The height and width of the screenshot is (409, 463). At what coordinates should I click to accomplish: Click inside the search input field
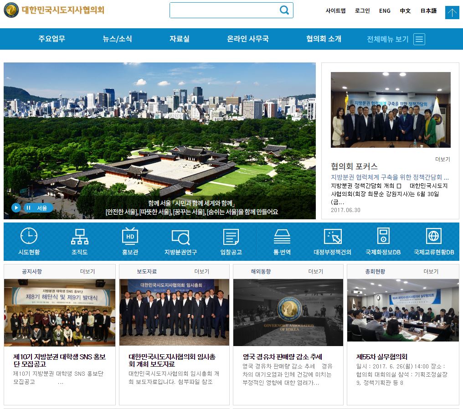click(223, 10)
